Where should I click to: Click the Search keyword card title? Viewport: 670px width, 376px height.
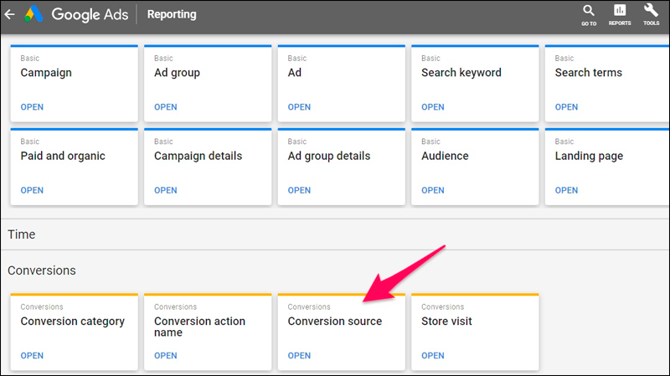(461, 73)
